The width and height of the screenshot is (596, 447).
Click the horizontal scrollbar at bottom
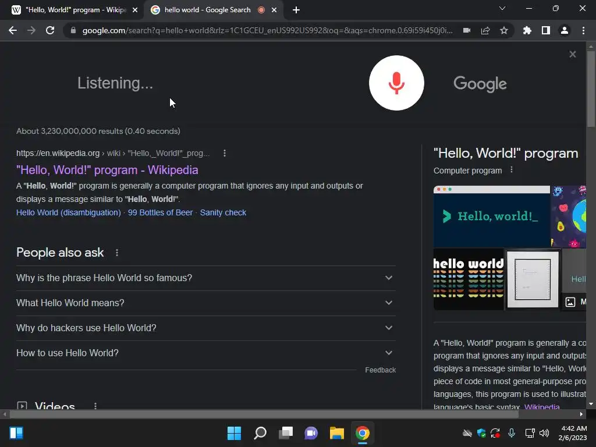(264, 414)
